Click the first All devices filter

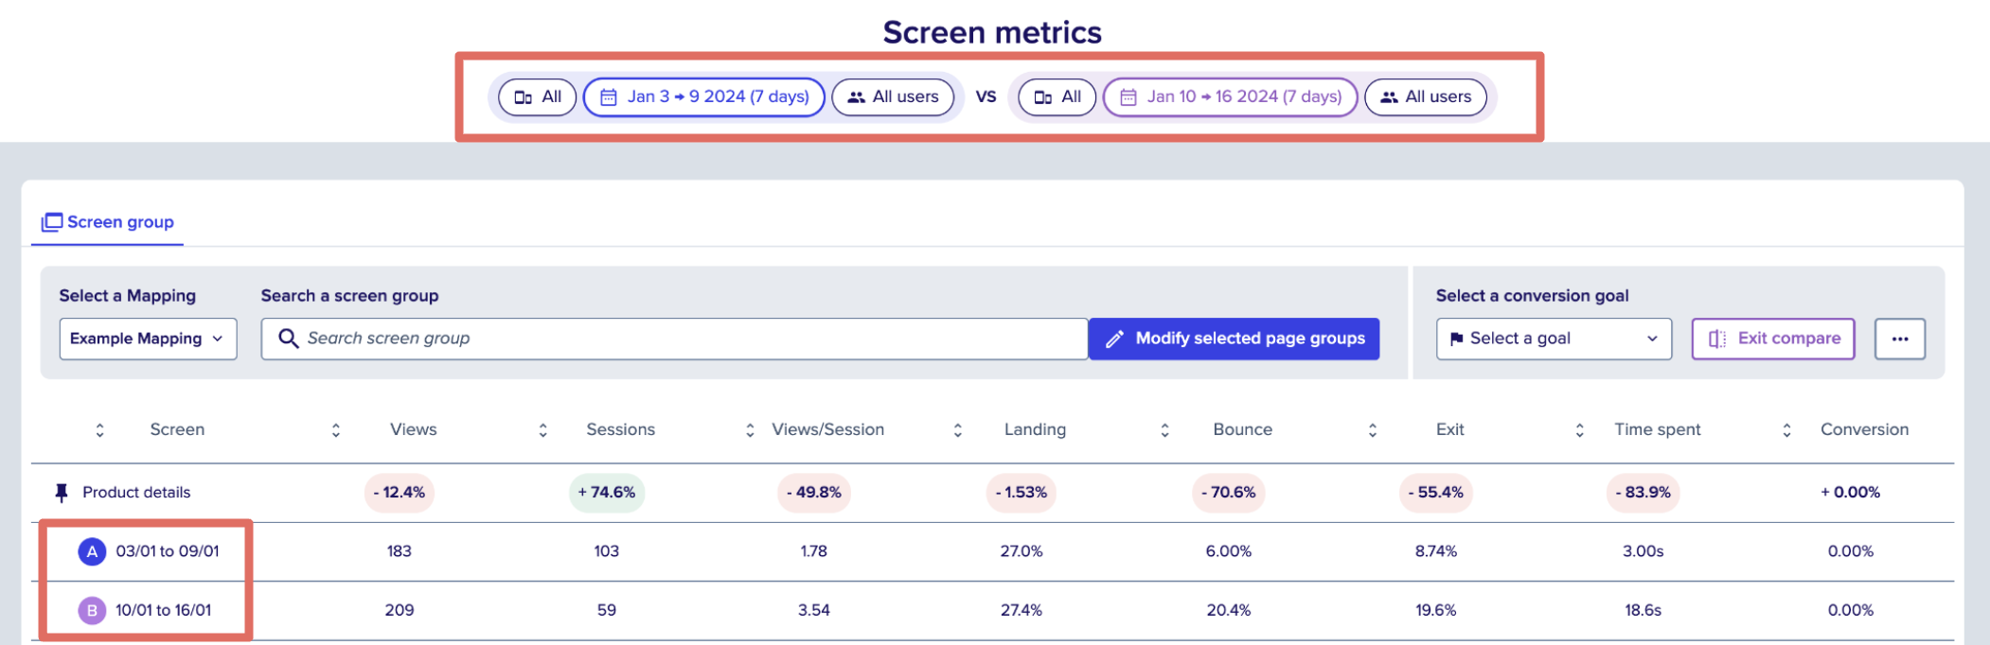(x=537, y=97)
